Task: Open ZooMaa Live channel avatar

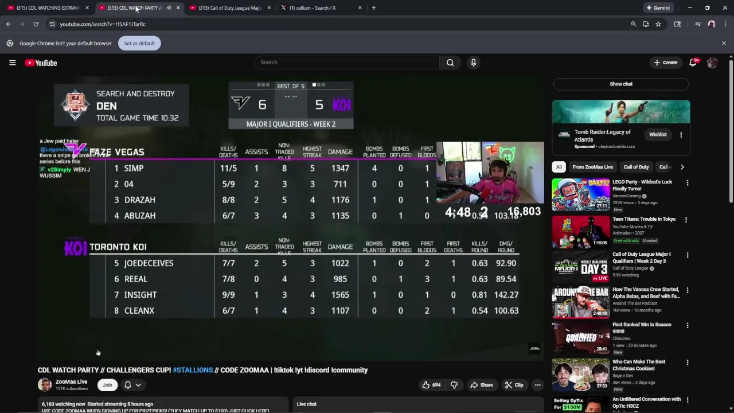Action: point(45,385)
